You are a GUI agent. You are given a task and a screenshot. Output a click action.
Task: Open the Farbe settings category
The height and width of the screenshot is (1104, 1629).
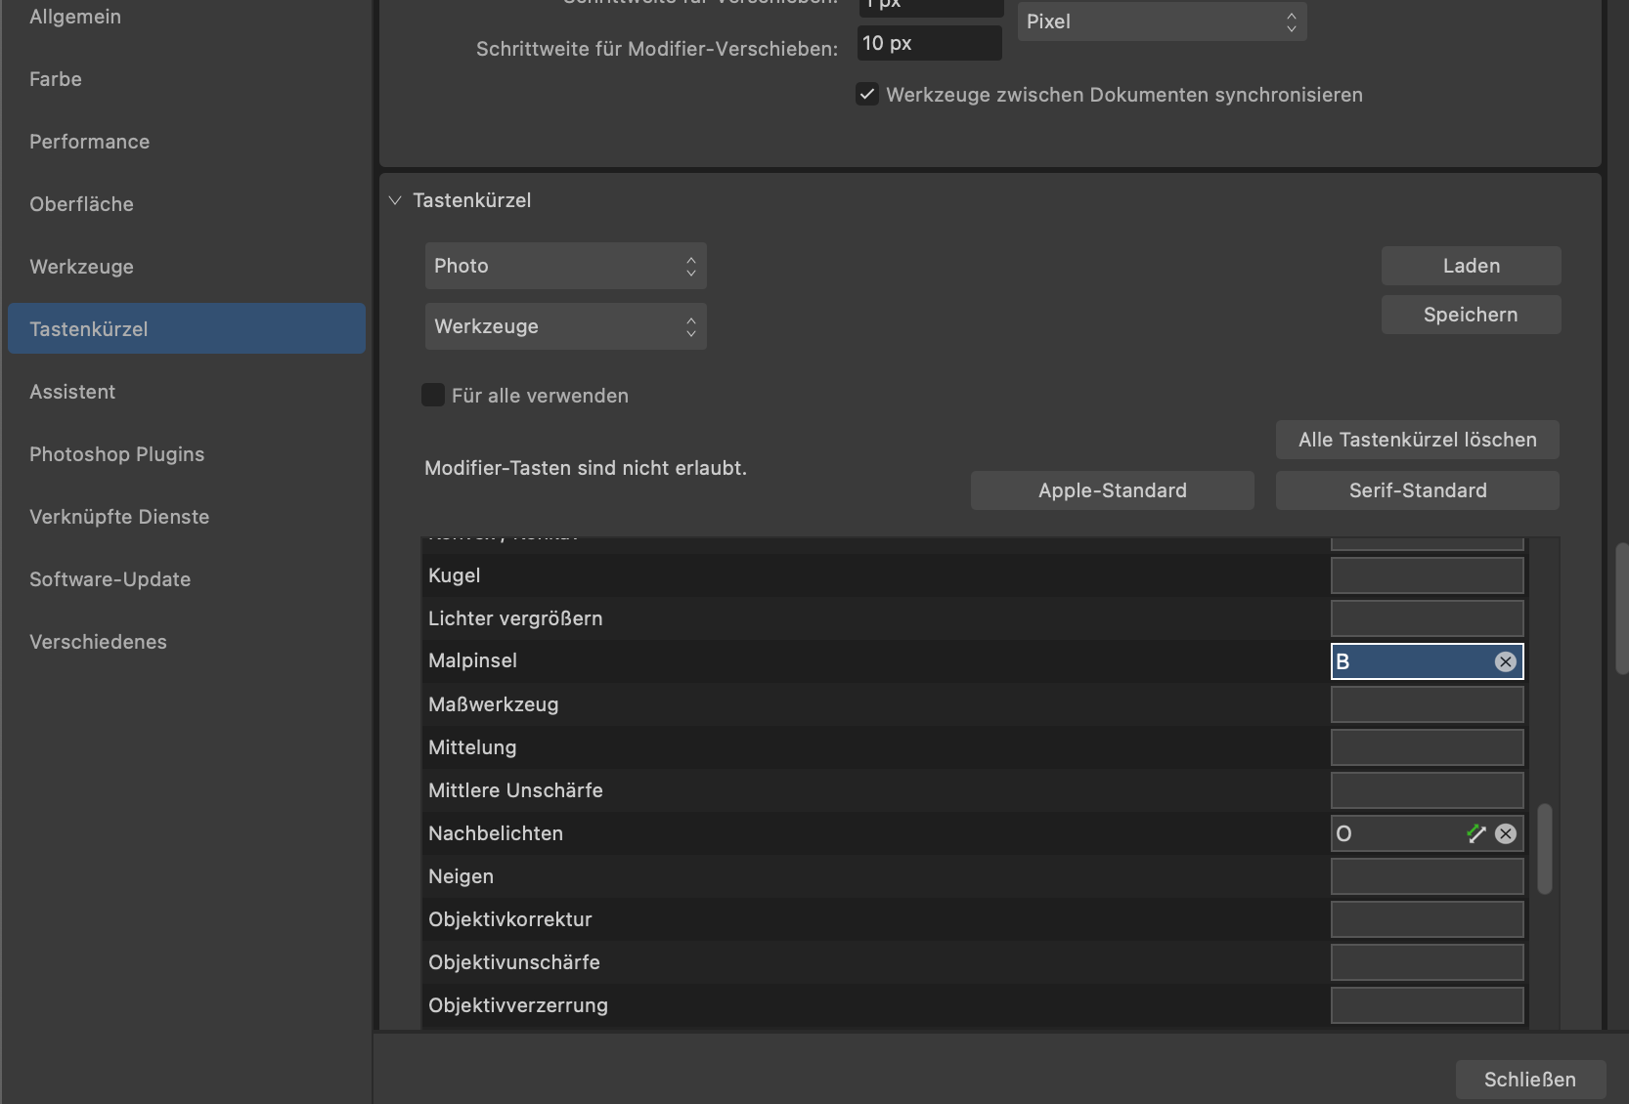point(186,79)
